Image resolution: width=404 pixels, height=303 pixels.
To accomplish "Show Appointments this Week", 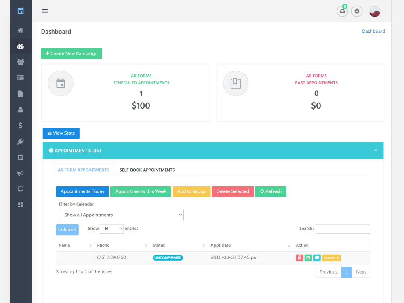I will (x=141, y=191).
